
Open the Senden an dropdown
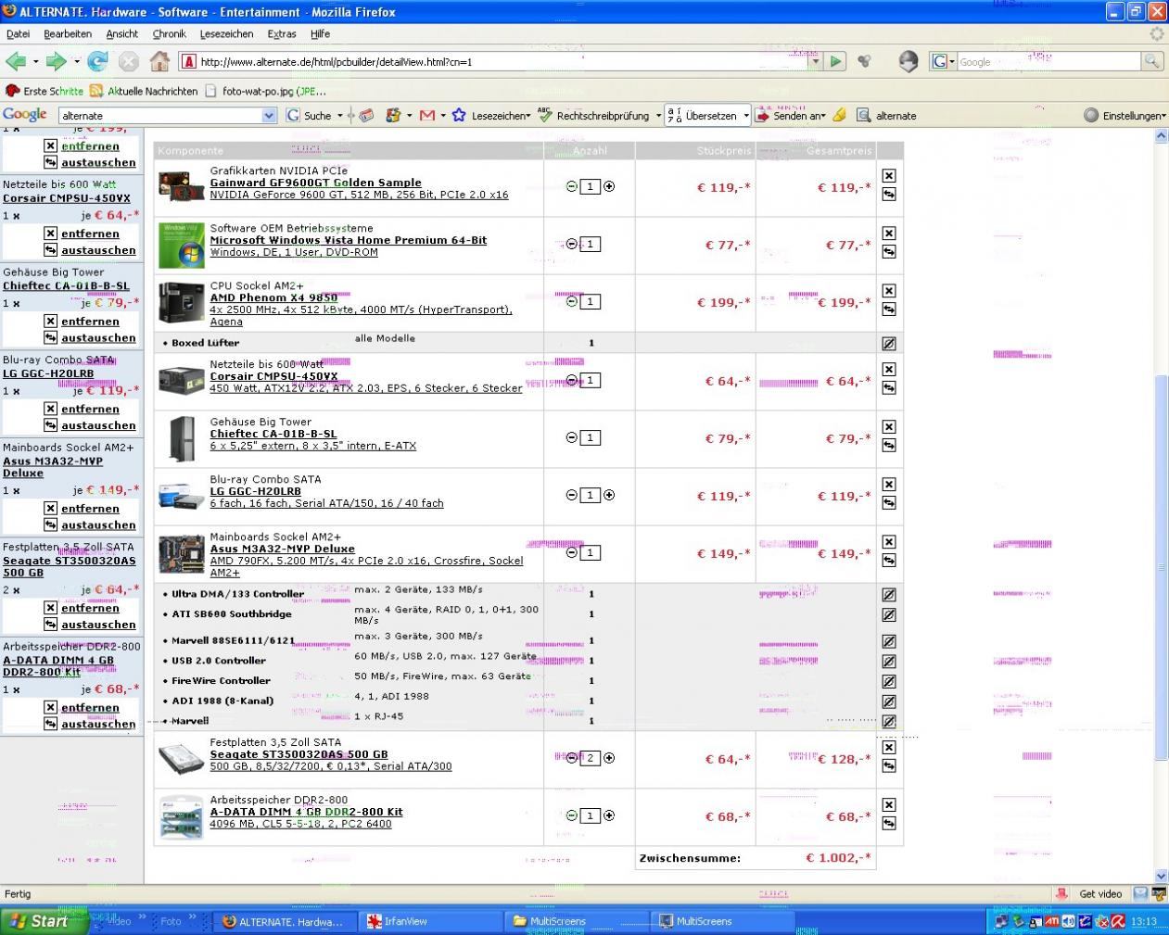(821, 117)
